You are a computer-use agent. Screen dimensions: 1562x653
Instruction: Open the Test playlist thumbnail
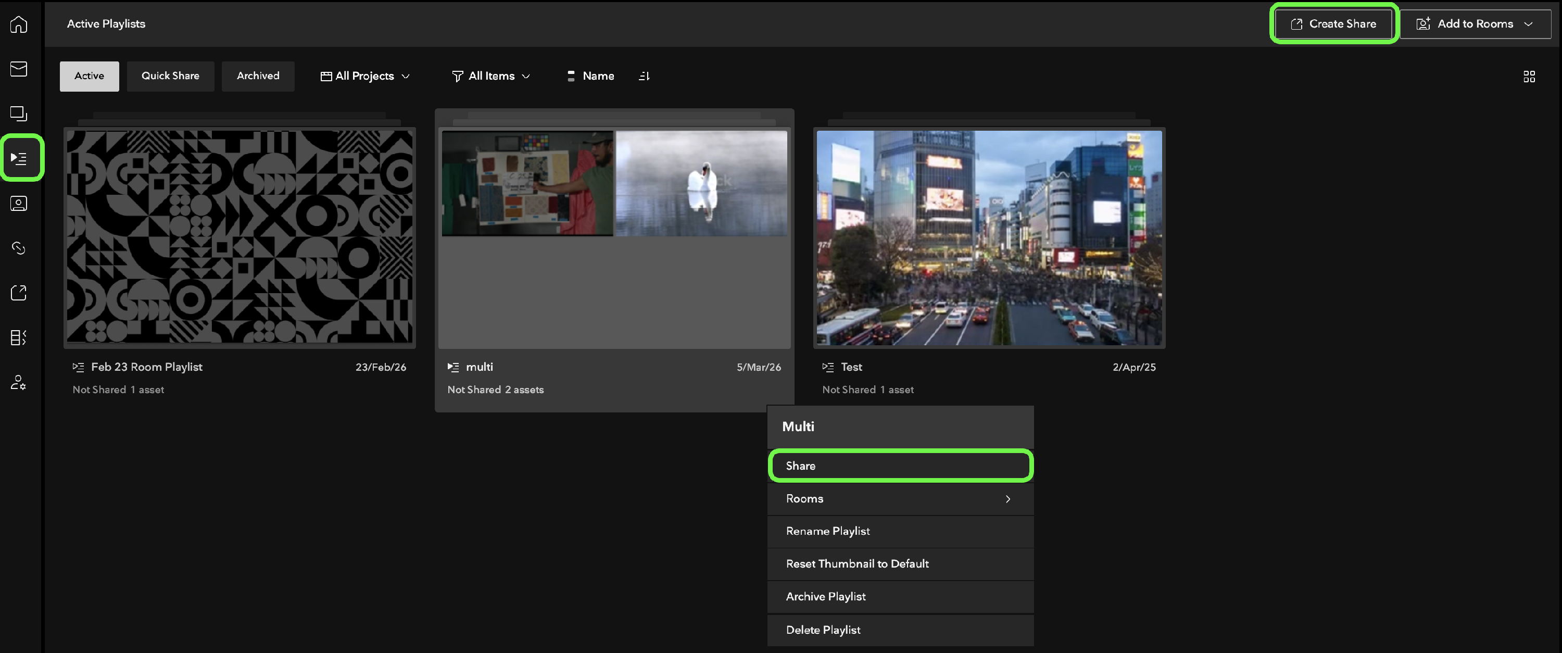coord(989,237)
